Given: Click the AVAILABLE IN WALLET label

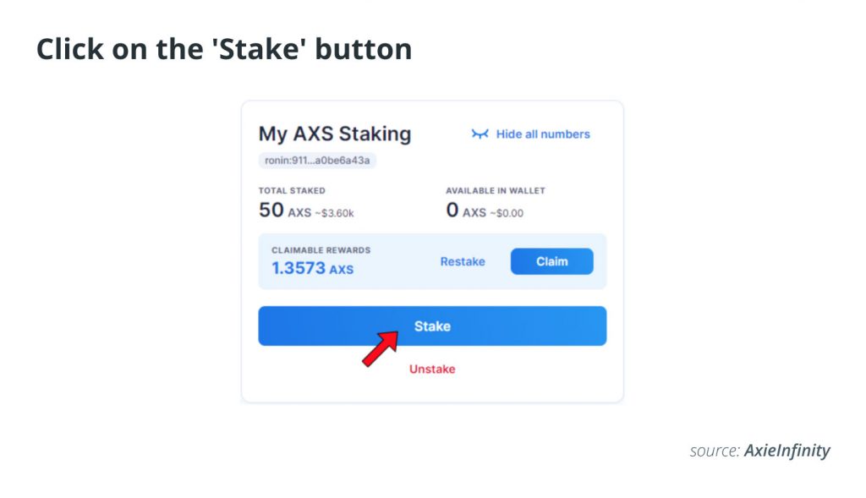Looking at the screenshot, I should coord(496,190).
